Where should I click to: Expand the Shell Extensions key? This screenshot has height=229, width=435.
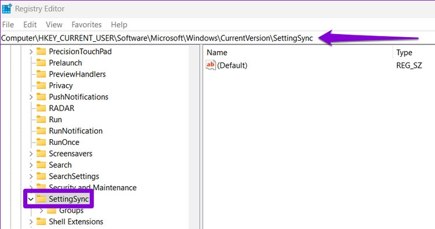coord(31,222)
